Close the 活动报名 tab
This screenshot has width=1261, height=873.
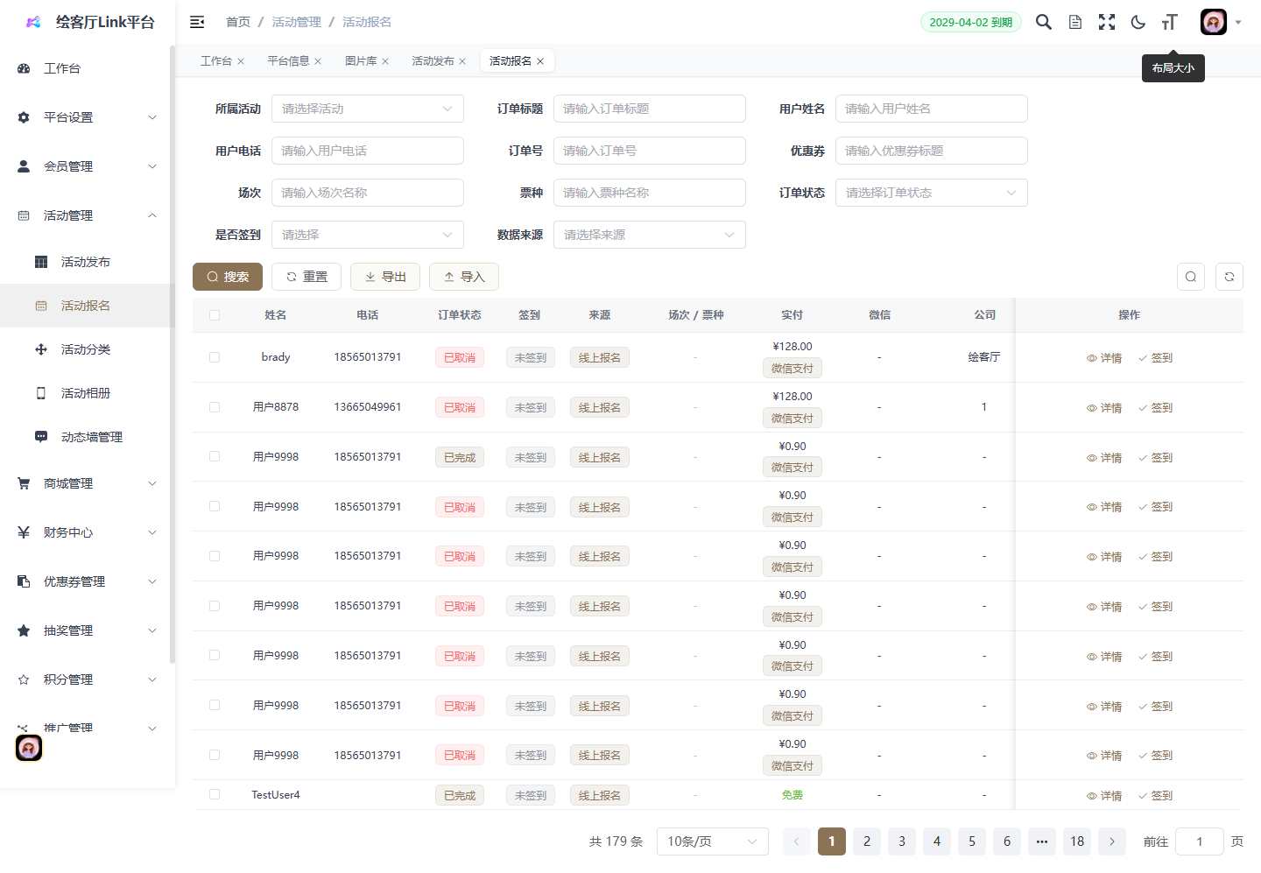[x=540, y=61]
